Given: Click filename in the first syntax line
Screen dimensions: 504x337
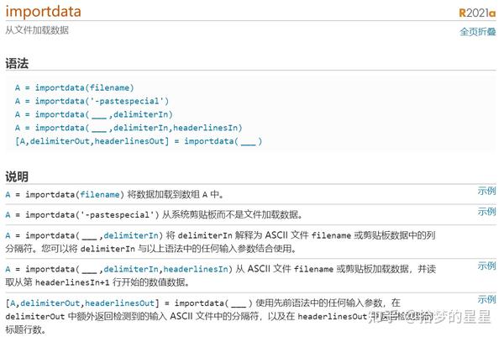Looking at the screenshot, I should coord(111,87).
